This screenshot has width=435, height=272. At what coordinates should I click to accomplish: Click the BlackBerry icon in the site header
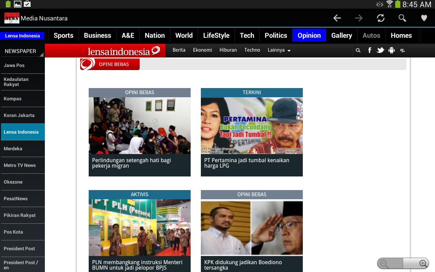coord(403,50)
